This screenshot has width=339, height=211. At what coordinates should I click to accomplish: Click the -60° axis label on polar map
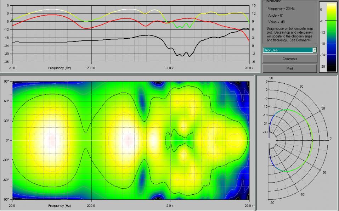point(6,180)
